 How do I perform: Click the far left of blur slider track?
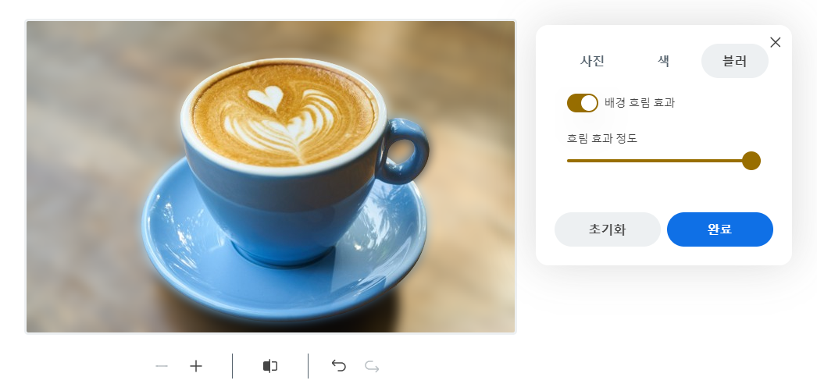pyautogui.click(x=569, y=161)
